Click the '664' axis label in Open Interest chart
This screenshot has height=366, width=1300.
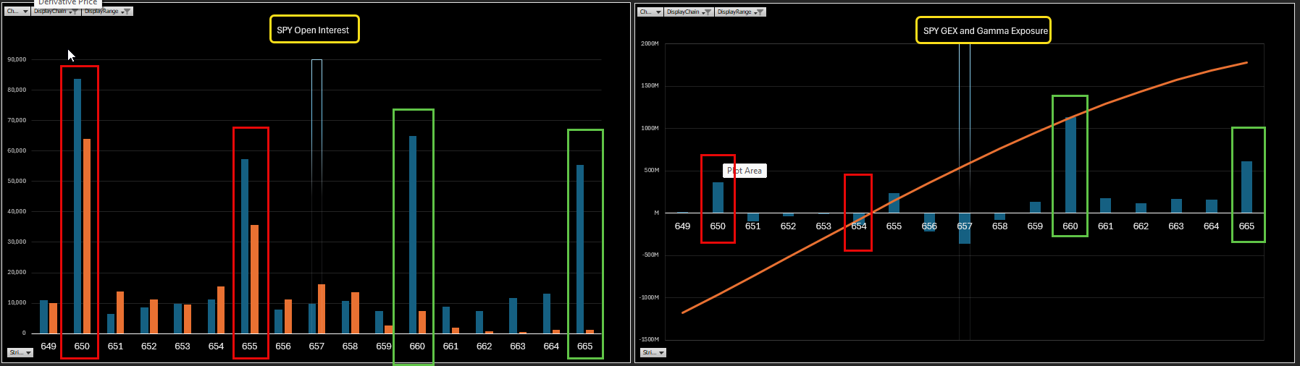[551, 346]
